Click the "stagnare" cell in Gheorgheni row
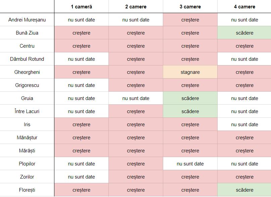271x197 pixels. click(190, 72)
